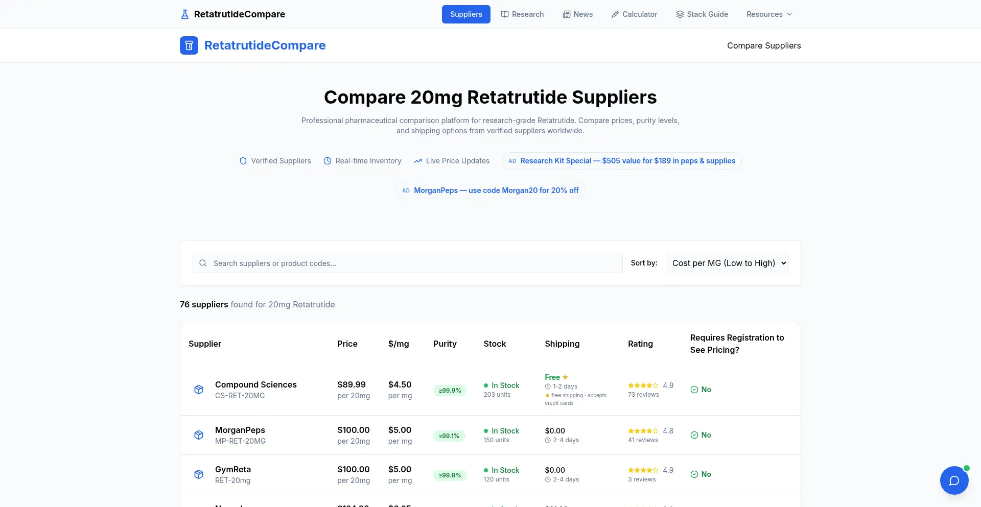Open the Calculator nav item
Image resolution: width=981 pixels, height=507 pixels.
point(635,14)
